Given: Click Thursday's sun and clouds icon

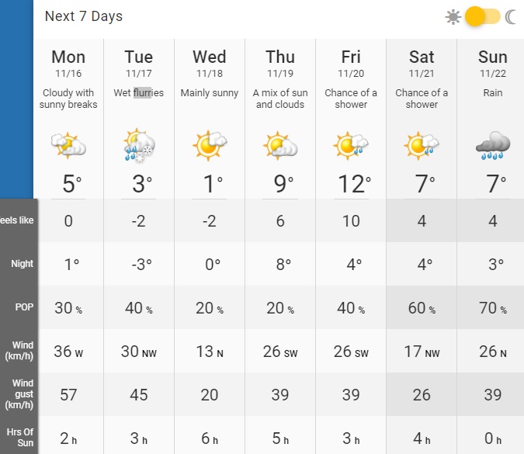Looking at the screenshot, I should pos(280,145).
